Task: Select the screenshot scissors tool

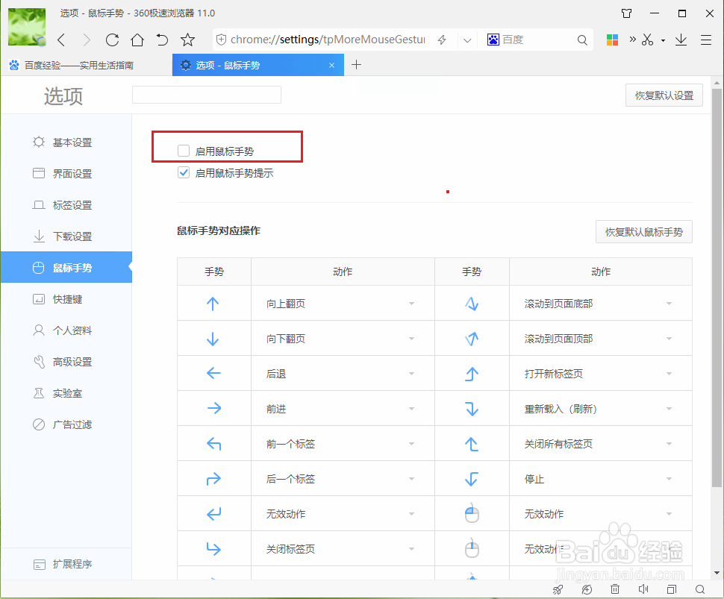Action: tap(648, 40)
